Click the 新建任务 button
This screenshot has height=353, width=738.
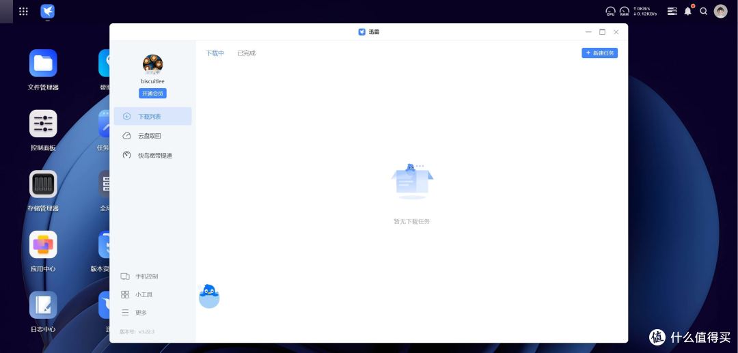(600, 53)
